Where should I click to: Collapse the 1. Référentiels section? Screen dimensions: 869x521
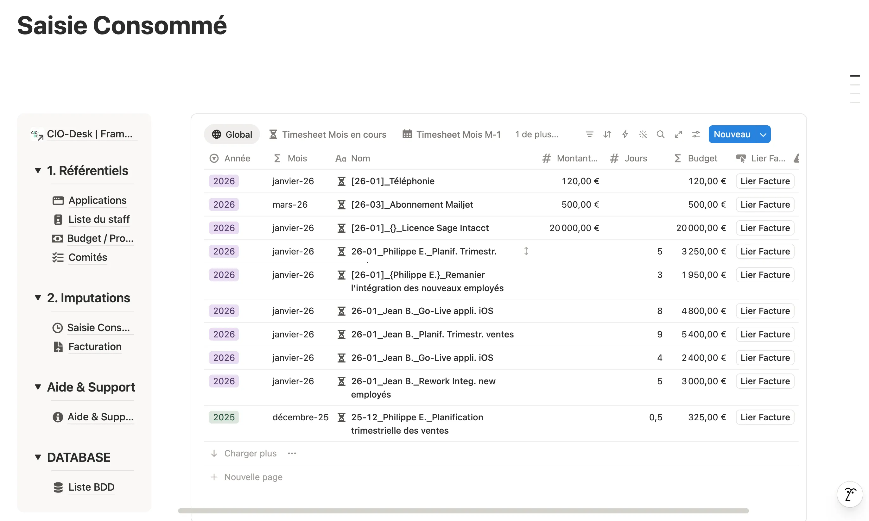(x=38, y=170)
